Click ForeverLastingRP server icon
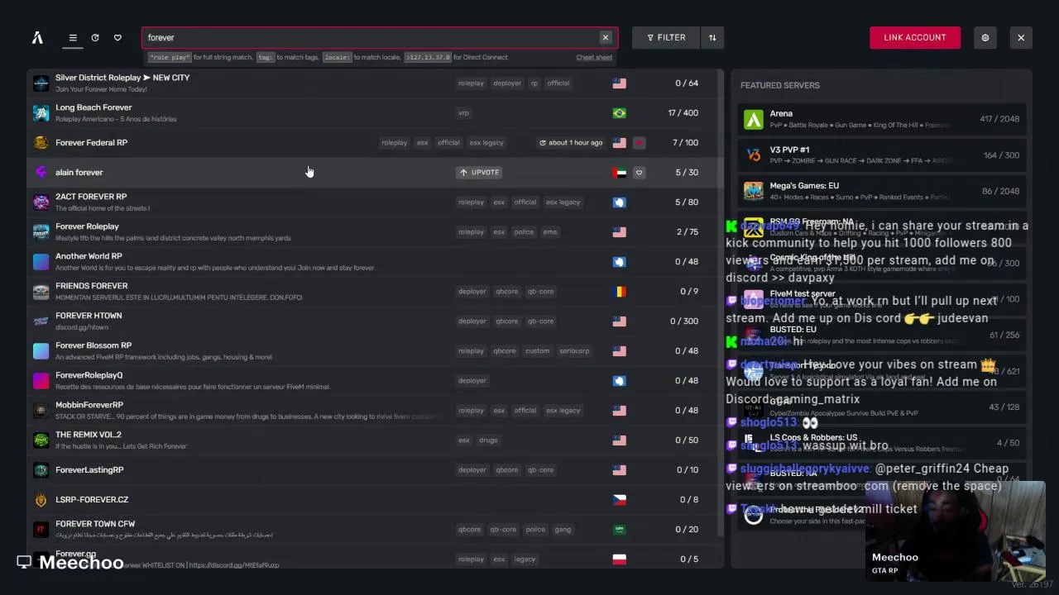The width and height of the screenshot is (1059, 595). point(41,469)
